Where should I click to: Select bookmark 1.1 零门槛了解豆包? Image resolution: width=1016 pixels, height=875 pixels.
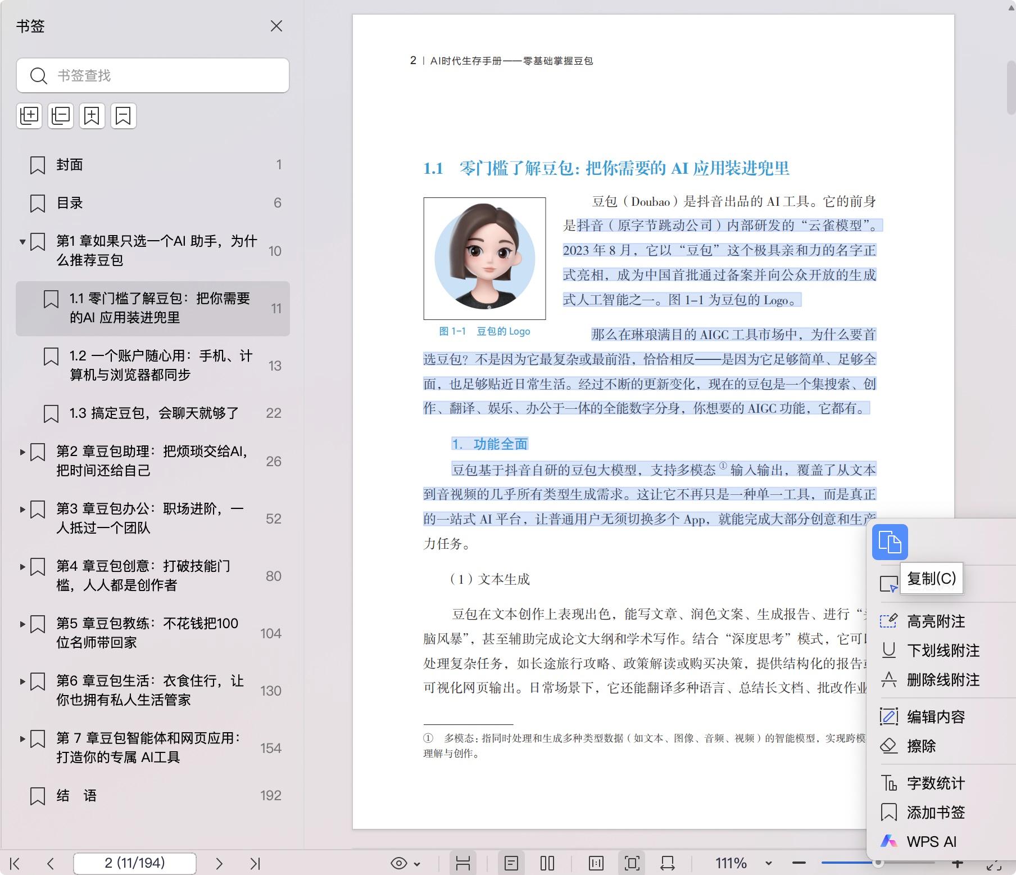(153, 308)
